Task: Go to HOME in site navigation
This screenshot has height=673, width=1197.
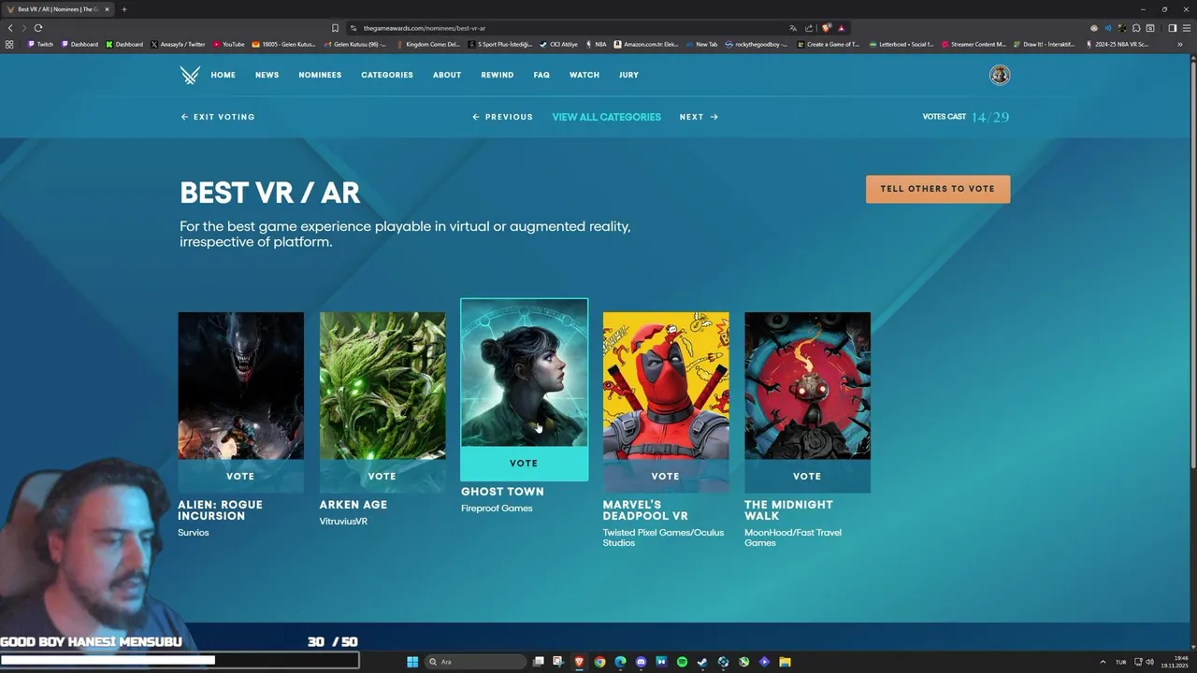Action: 224,75
